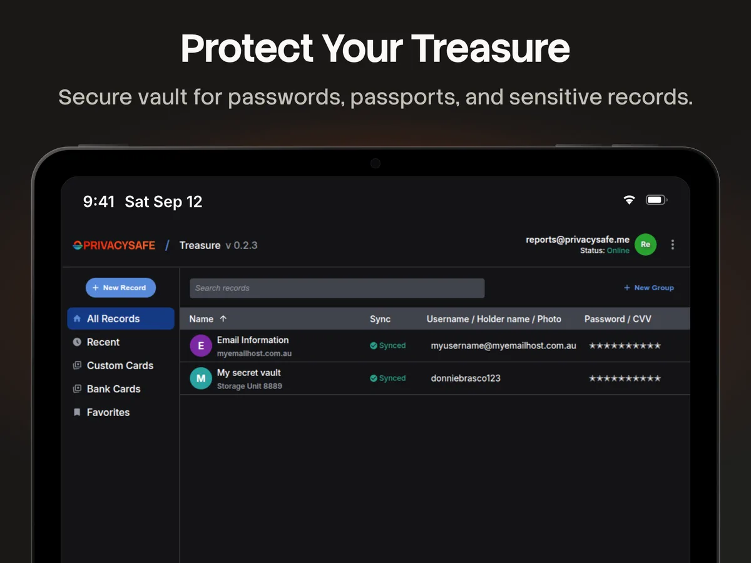
Task: Click the Sat Sep 12 date in status bar
Action: (x=164, y=201)
